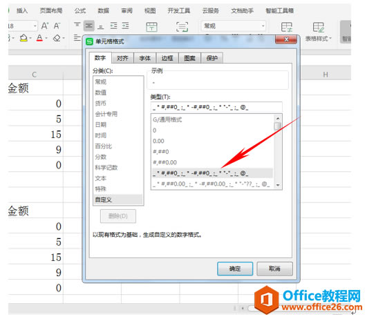Click the top align icon
This screenshot has width=367, height=319.
point(77,26)
